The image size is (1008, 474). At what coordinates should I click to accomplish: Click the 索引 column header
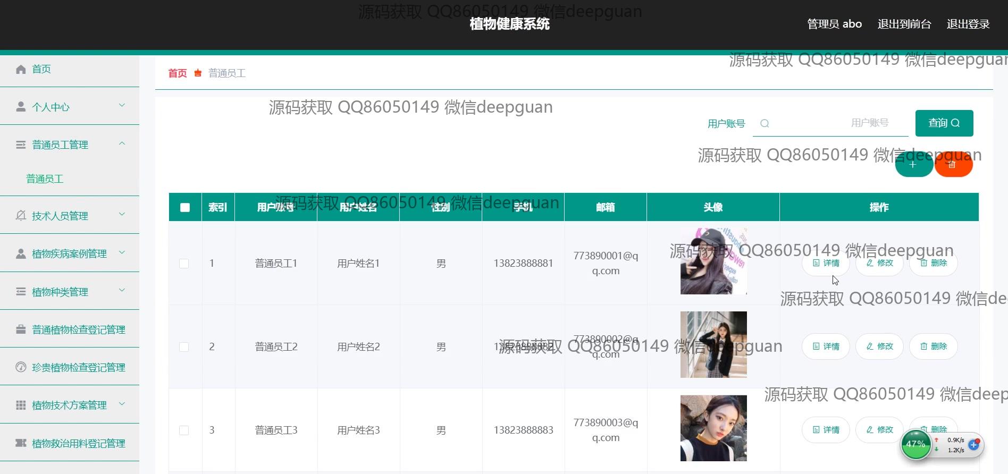(218, 207)
